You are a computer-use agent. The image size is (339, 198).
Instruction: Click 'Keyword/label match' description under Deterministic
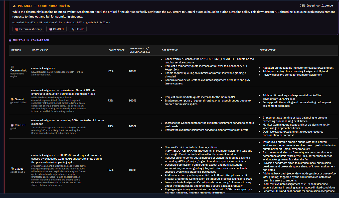tap(58, 73)
